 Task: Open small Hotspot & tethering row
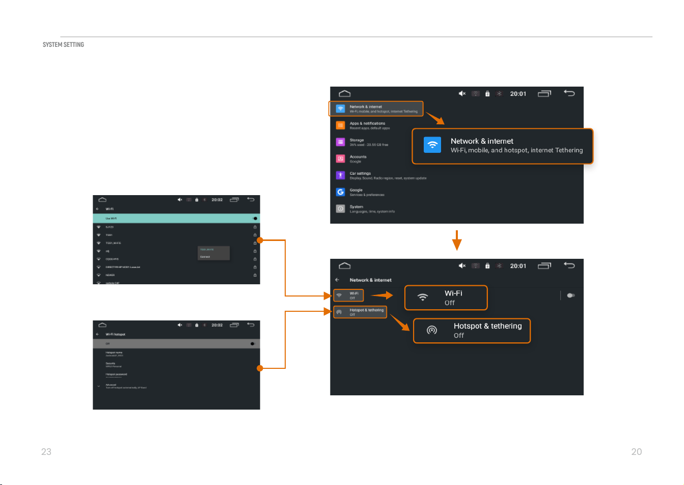(x=360, y=312)
